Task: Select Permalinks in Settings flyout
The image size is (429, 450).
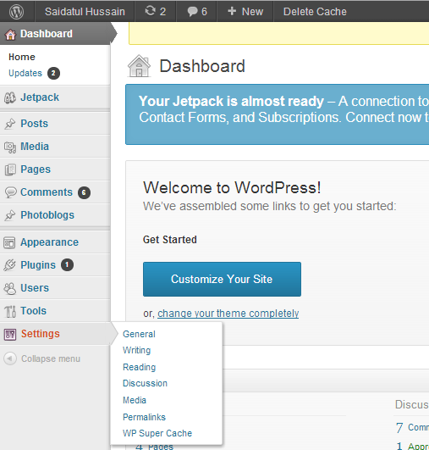Action: point(144,417)
